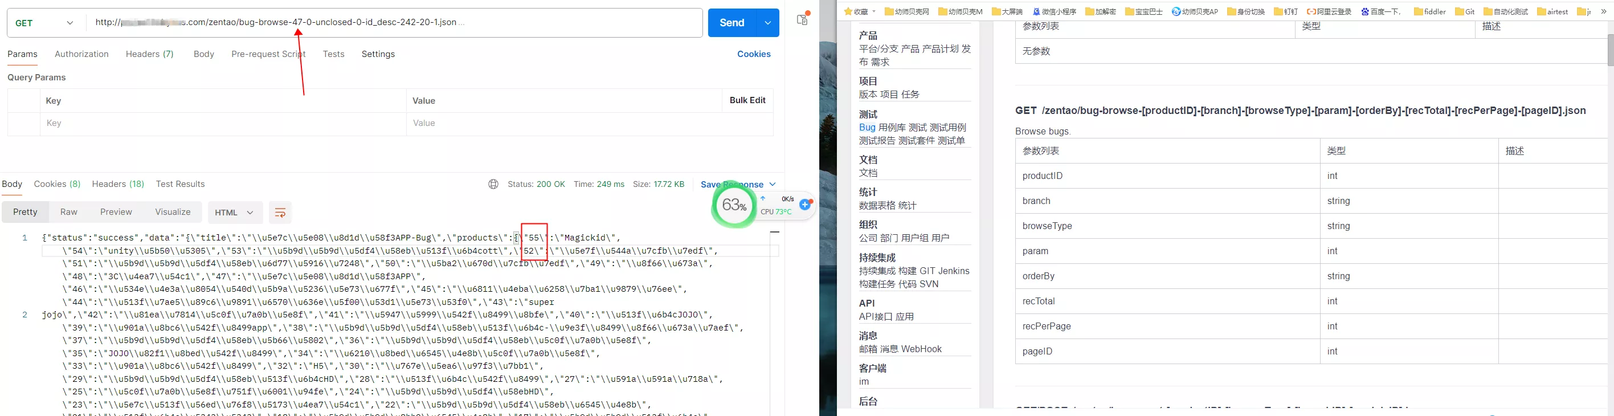This screenshot has height=416, width=1614.
Task: Select the response Body tab
Action: pyautogui.click(x=12, y=183)
